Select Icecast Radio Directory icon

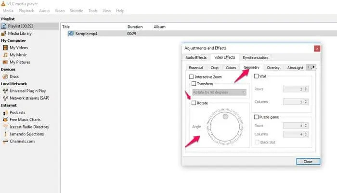pyautogui.click(x=5, y=127)
